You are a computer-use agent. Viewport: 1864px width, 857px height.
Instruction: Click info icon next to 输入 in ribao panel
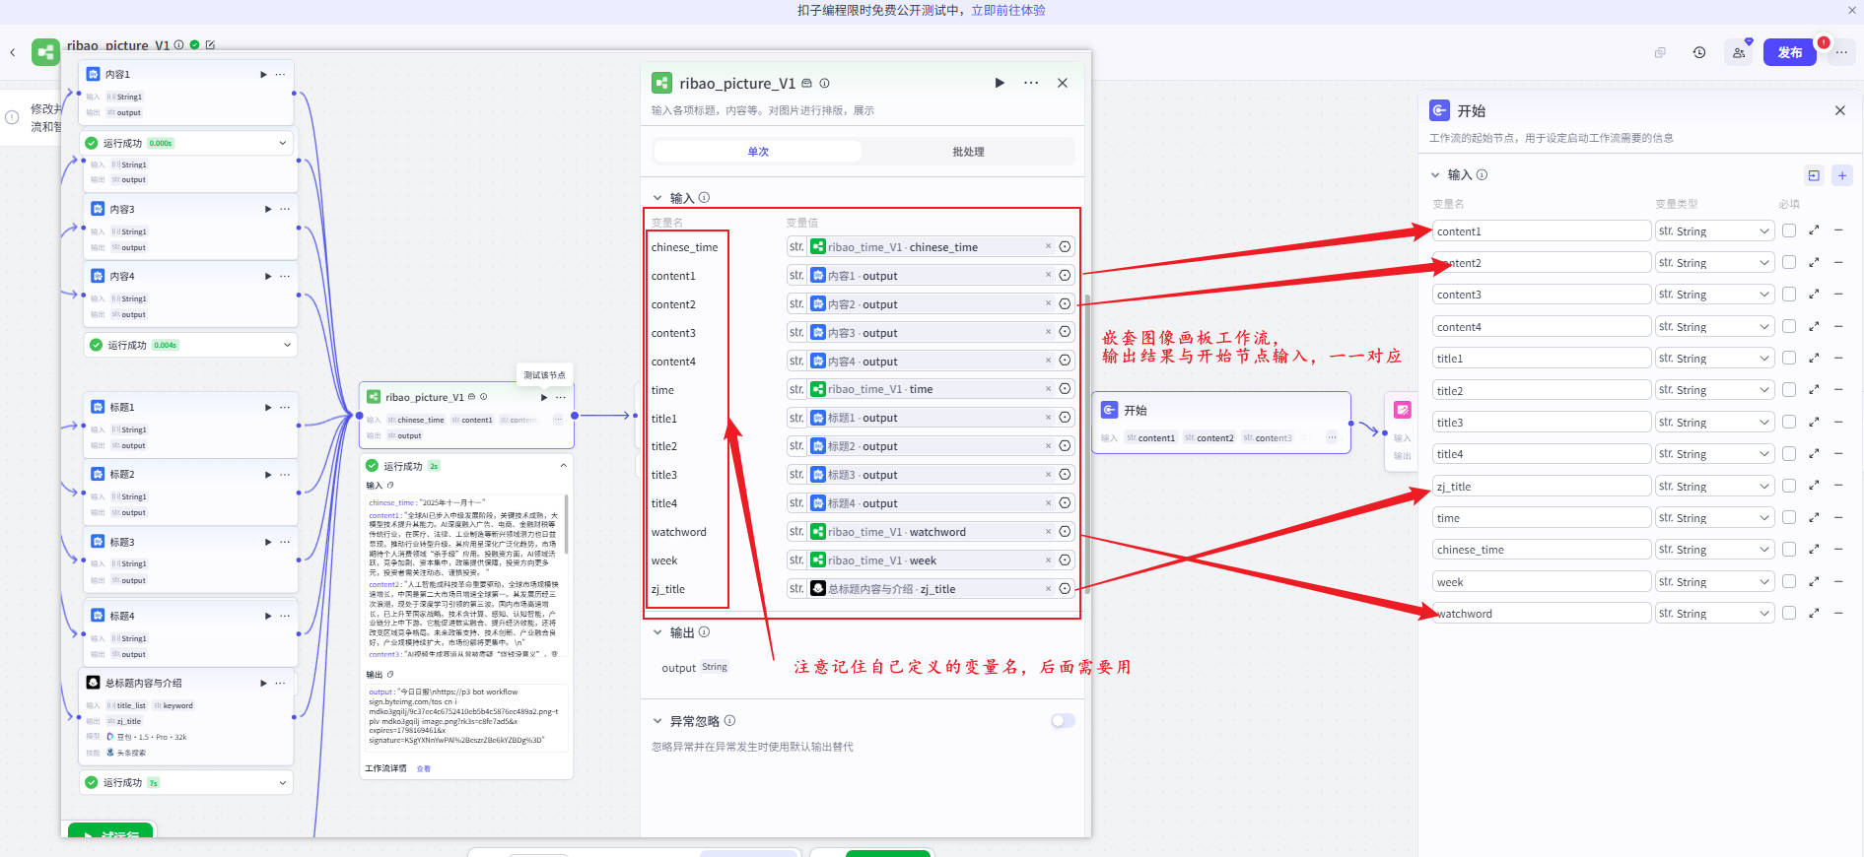click(704, 197)
